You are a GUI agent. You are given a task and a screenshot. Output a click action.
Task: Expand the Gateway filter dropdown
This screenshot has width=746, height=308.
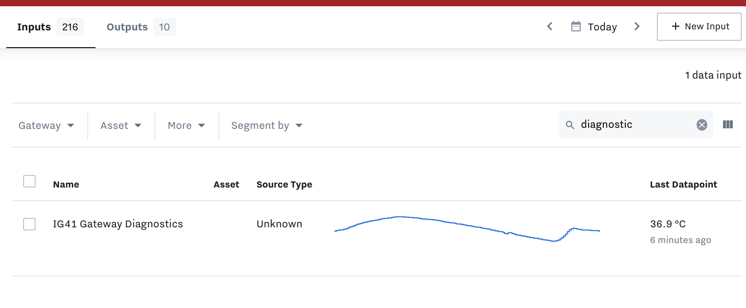[46, 126]
